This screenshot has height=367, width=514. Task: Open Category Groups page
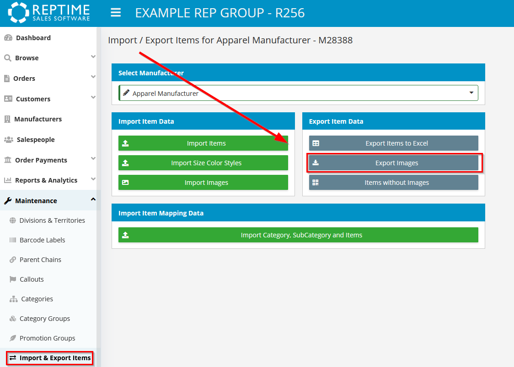(x=48, y=319)
